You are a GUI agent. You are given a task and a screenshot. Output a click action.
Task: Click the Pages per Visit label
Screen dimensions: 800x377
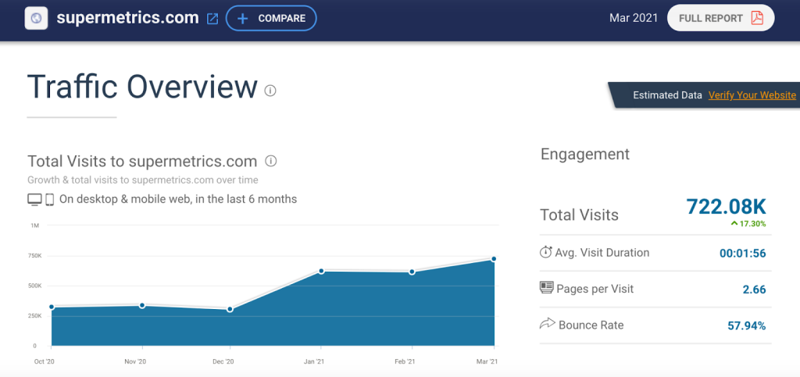click(595, 289)
